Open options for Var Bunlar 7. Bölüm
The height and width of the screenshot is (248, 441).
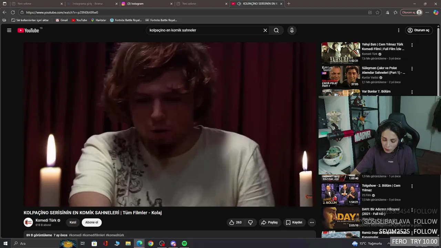pos(412,92)
